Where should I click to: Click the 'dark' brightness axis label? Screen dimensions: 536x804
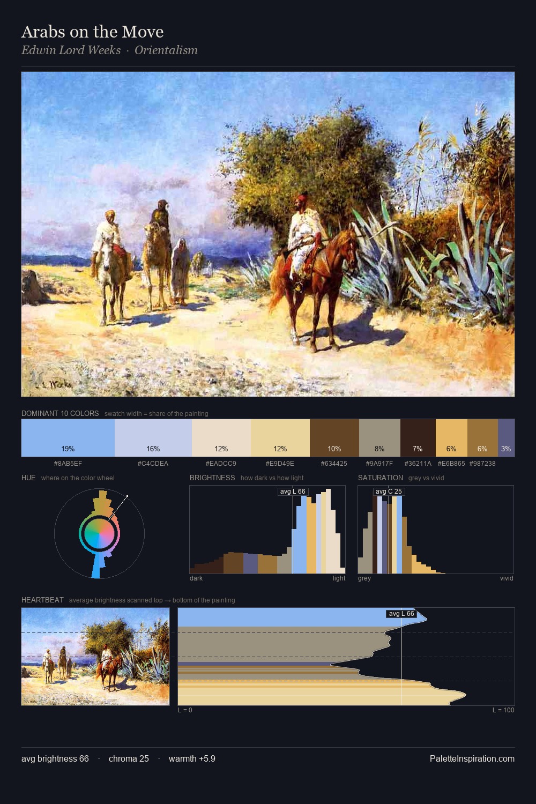(x=196, y=578)
